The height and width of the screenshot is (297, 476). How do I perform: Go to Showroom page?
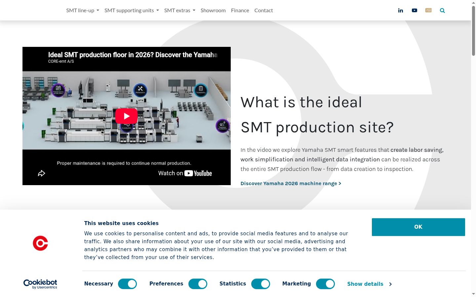pos(213,11)
